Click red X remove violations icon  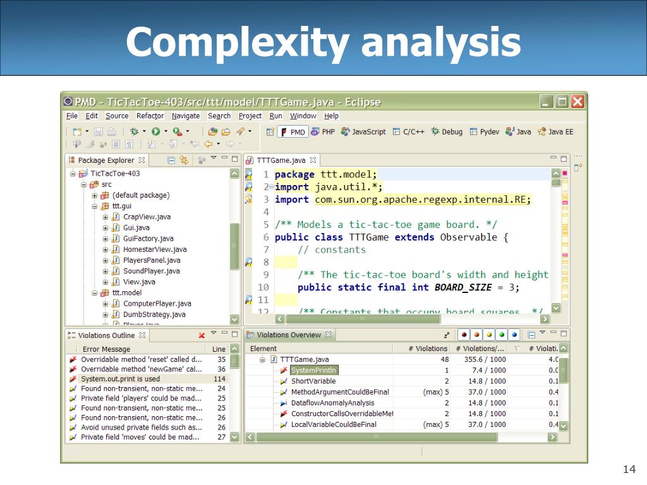tap(202, 335)
